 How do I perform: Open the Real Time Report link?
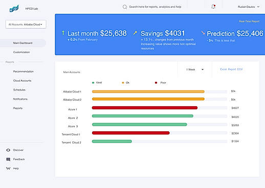pos(249,21)
